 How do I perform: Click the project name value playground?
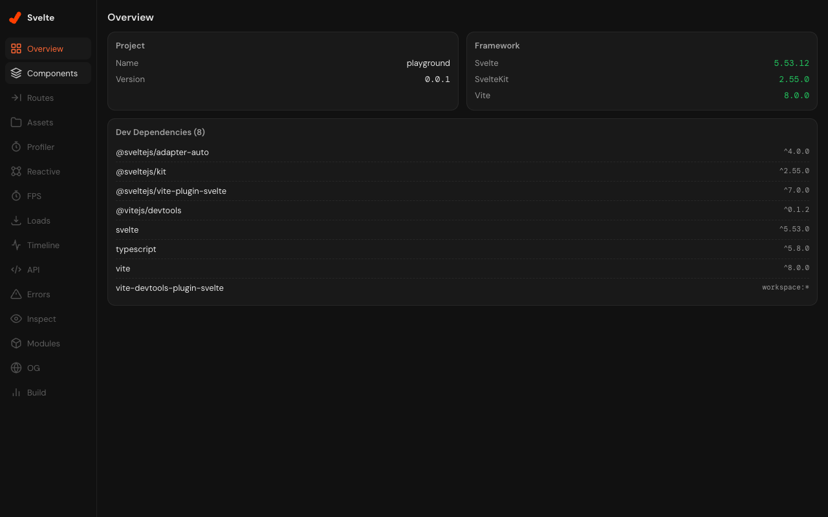(428, 63)
